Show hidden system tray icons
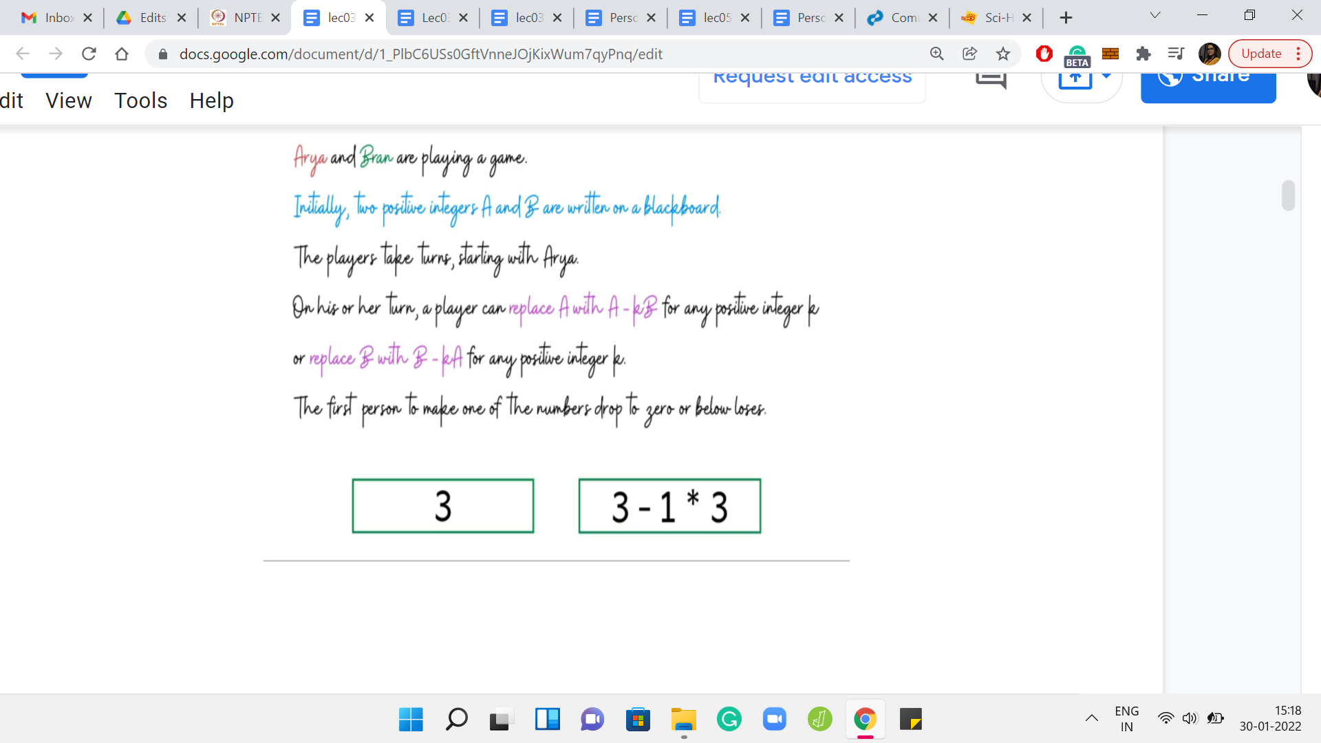Screen dimensions: 1321x743 [1091, 718]
